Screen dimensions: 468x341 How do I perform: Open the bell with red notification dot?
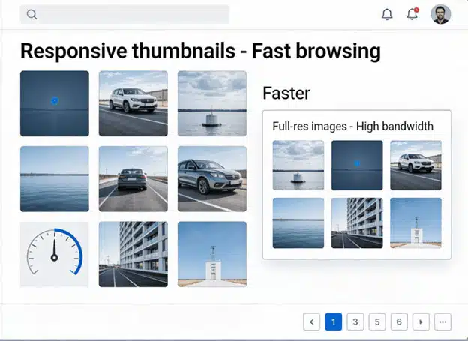click(412, 14)
